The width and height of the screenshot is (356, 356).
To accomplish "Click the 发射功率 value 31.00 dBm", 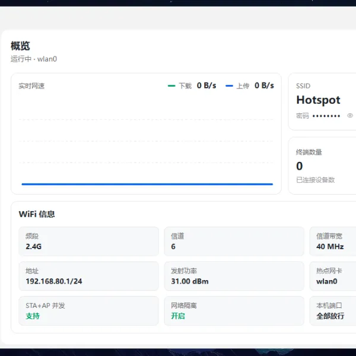I will click(190, 281).
